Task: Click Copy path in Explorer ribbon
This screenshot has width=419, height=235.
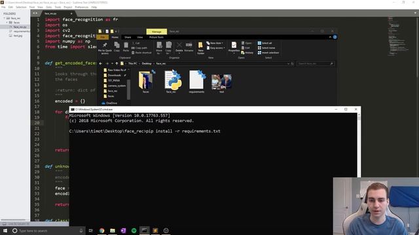Action: [x=139, y=48]
